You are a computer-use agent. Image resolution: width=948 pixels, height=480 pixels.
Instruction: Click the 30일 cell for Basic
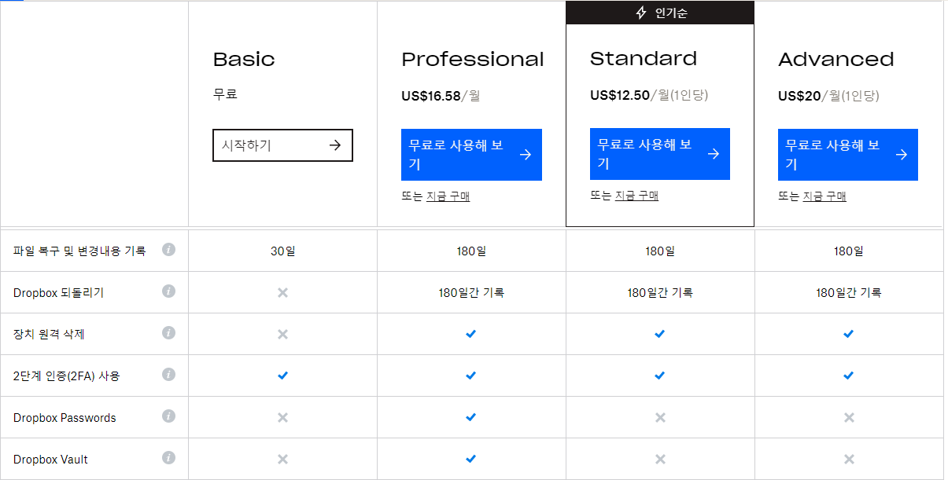click(282, 251)
